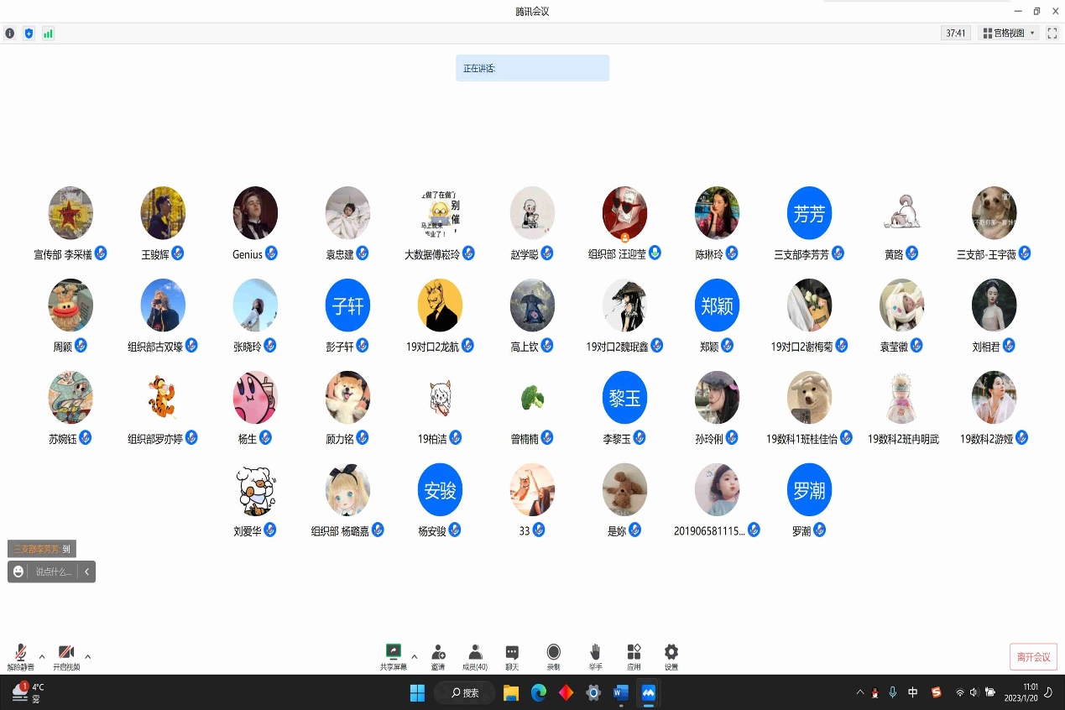
Task: Open the grid view (宫格视图) dropdown
Action: tap(1008, 34)
